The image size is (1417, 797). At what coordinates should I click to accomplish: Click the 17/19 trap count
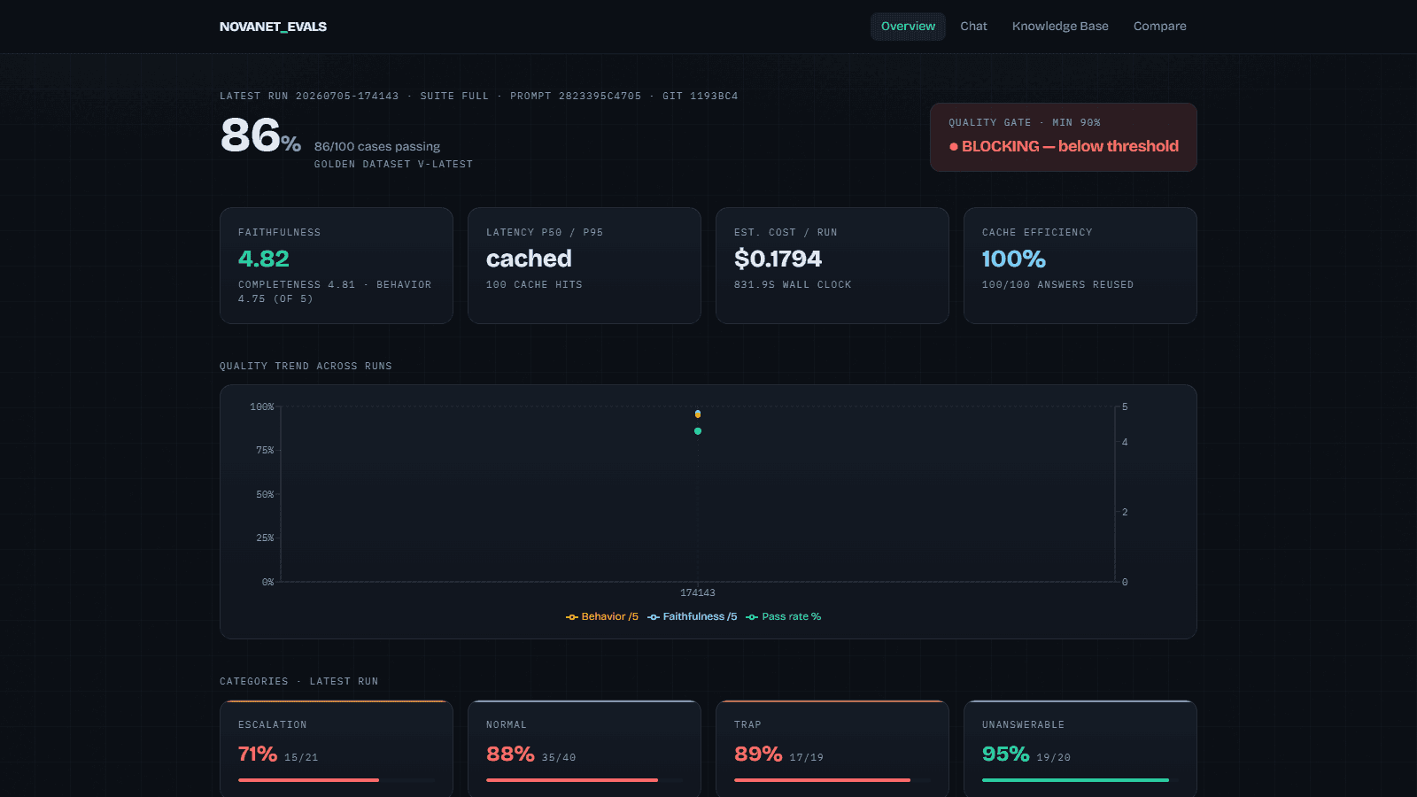point(807,758)
